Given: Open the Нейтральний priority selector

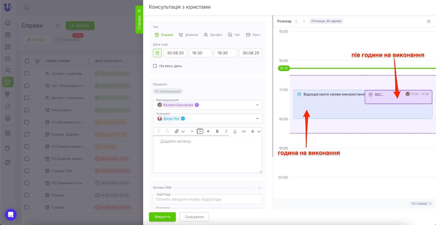Looking at the screenshot, I should point(168,91).
